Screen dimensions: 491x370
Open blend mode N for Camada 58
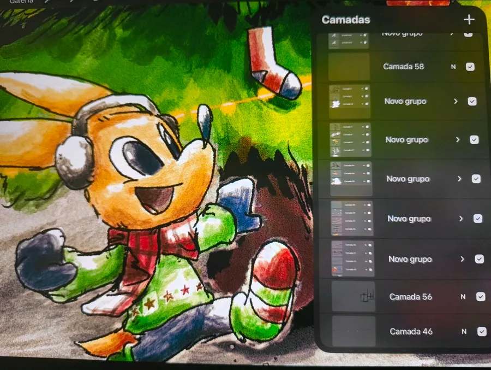pos(453,67)
